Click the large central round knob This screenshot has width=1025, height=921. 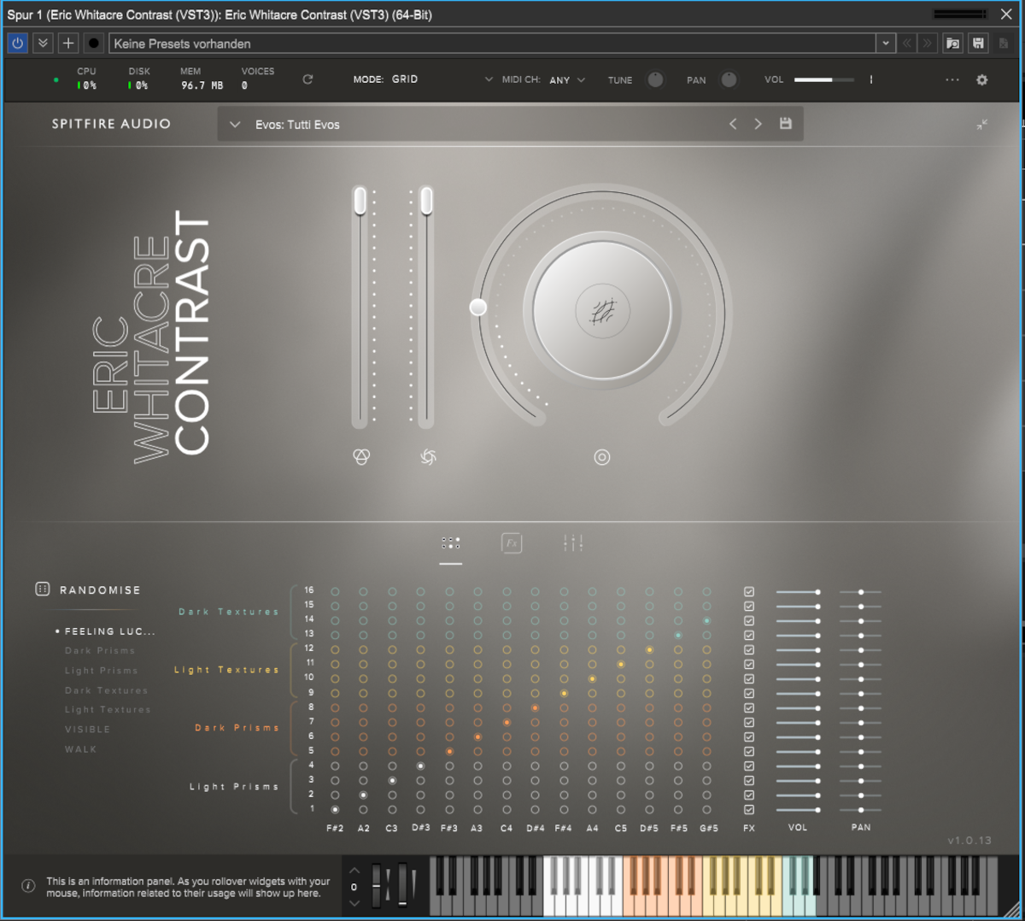(602, 311)
